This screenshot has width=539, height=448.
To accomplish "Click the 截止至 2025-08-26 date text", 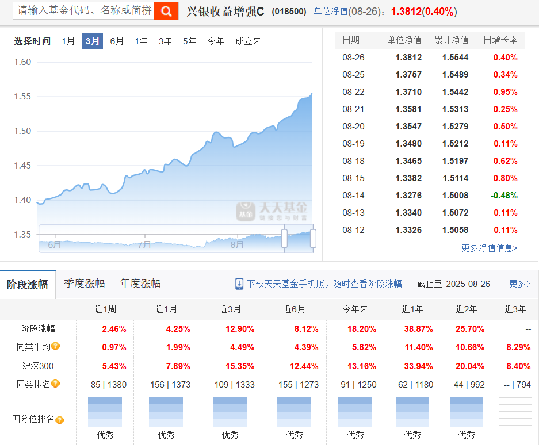I will click(453, 284).
